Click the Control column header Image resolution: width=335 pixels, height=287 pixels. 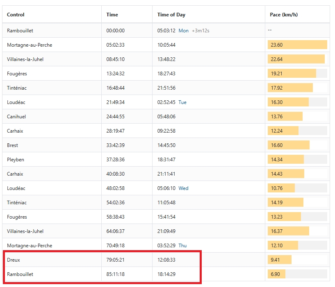(16, 15)
